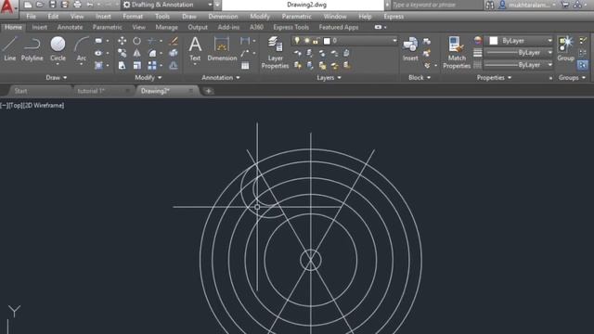Image resolution: width=594 pixels, height=334 pixels.
Task: Click the Save icon in quick access toolbar
Action: [x=53, y=5]
